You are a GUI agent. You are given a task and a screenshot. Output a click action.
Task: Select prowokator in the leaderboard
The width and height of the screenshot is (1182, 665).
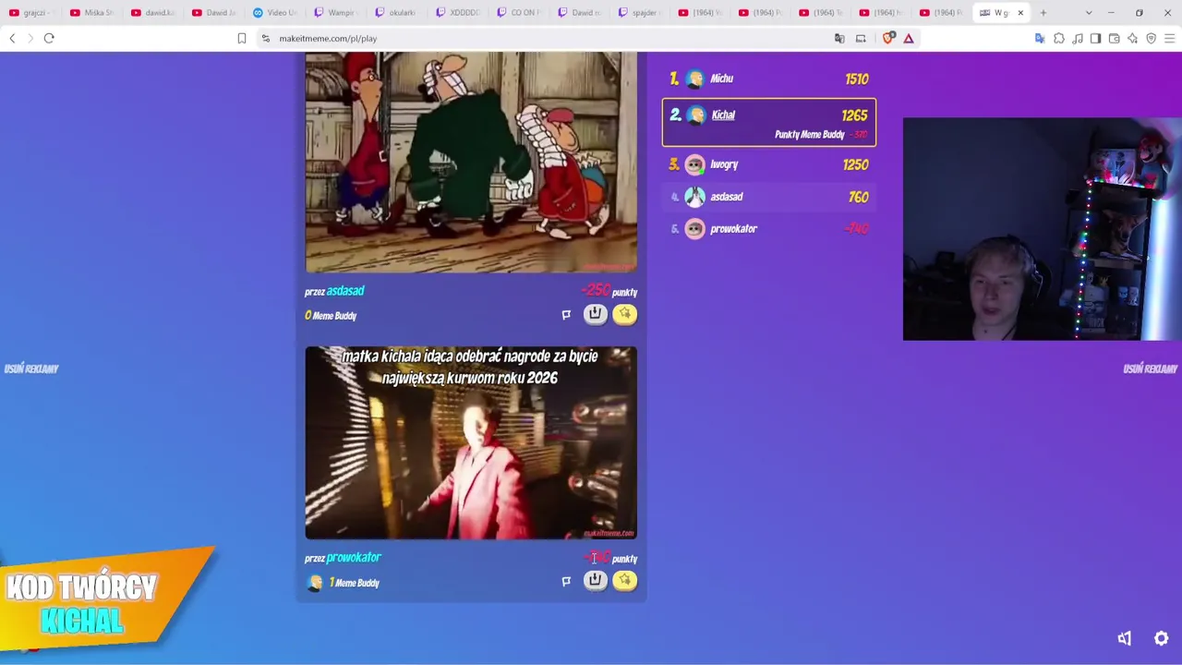768,229
